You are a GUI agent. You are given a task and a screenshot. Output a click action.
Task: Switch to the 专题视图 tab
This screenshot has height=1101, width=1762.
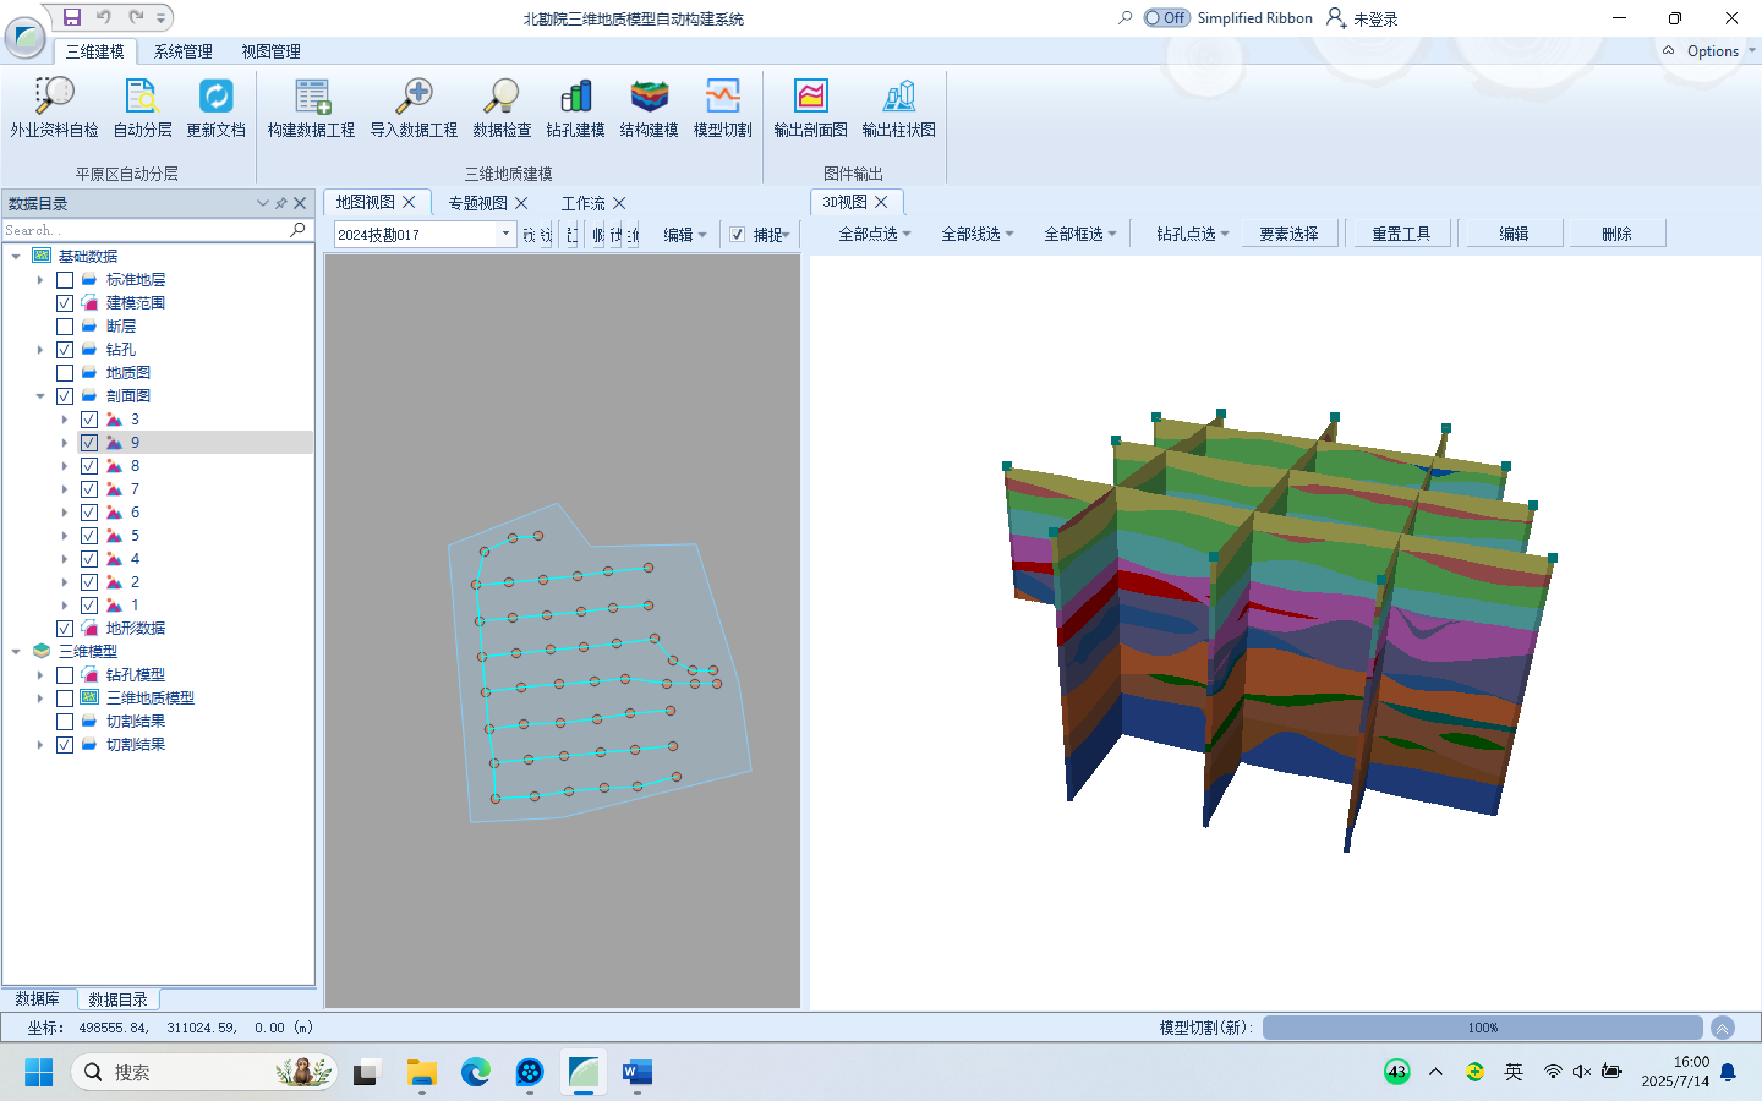pos(478,203)
